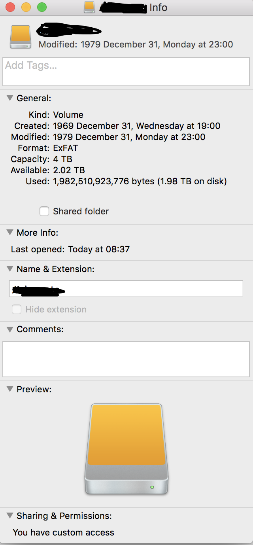Screen dimensions: 253x545
Task: Collapse the More Info section
Action: pyautogui.click(x=10, y=233)
